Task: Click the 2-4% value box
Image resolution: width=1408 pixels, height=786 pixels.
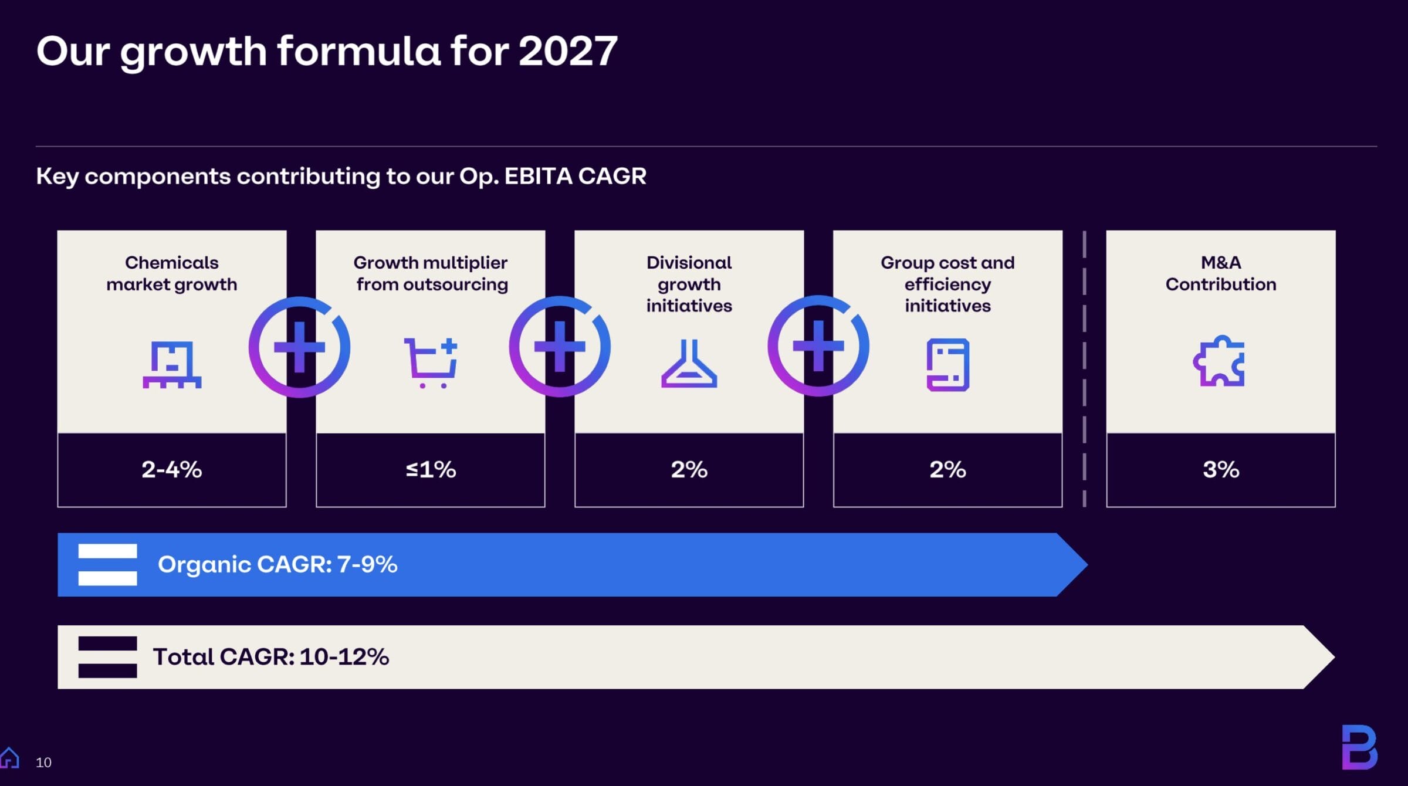Action: pos(172,470)
